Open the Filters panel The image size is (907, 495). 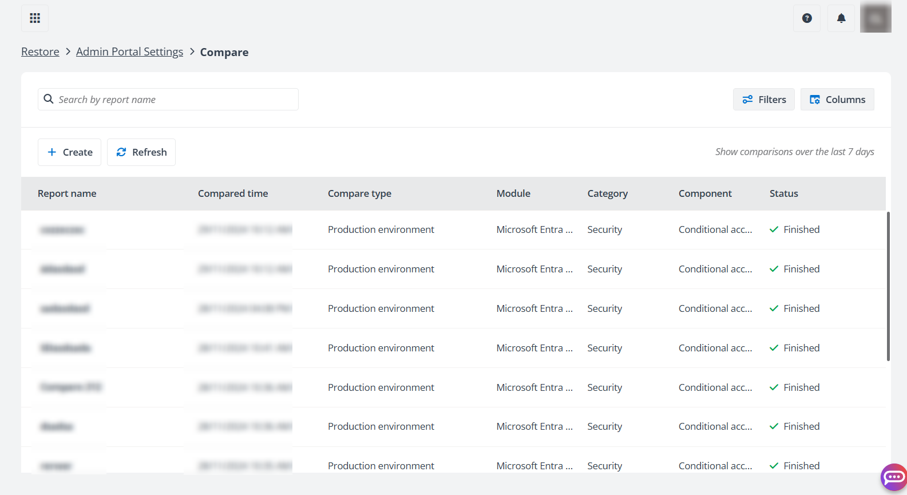pos(764,100)
